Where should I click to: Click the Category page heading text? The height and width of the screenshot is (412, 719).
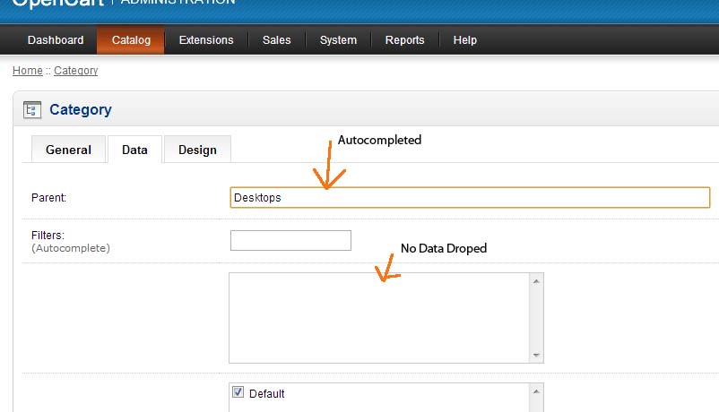tap(81, 109)
